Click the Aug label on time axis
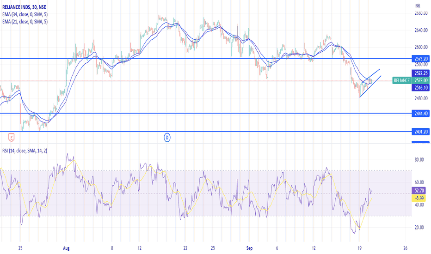The width and height of the screenshot is (431, 254). (66, 248)
